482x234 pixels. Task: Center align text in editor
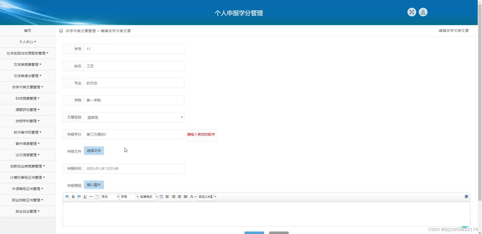point(179,197)
